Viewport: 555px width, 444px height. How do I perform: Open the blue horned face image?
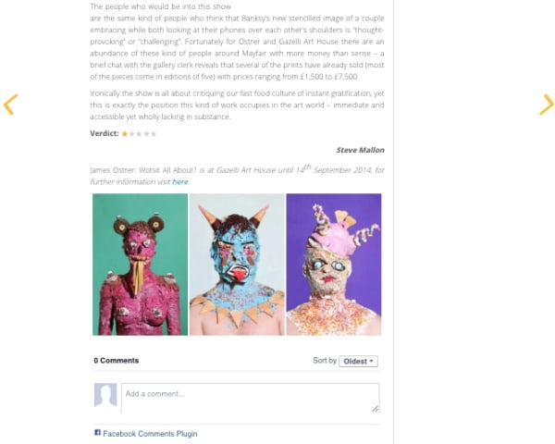pyautogui.click(x=237, y=265)
